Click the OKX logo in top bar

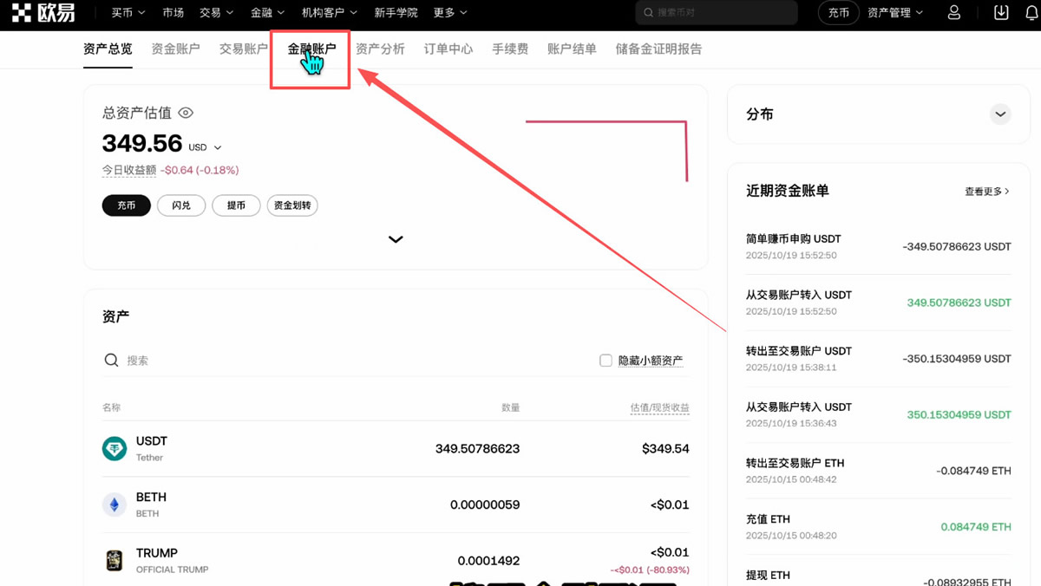(x=44, y=12)
